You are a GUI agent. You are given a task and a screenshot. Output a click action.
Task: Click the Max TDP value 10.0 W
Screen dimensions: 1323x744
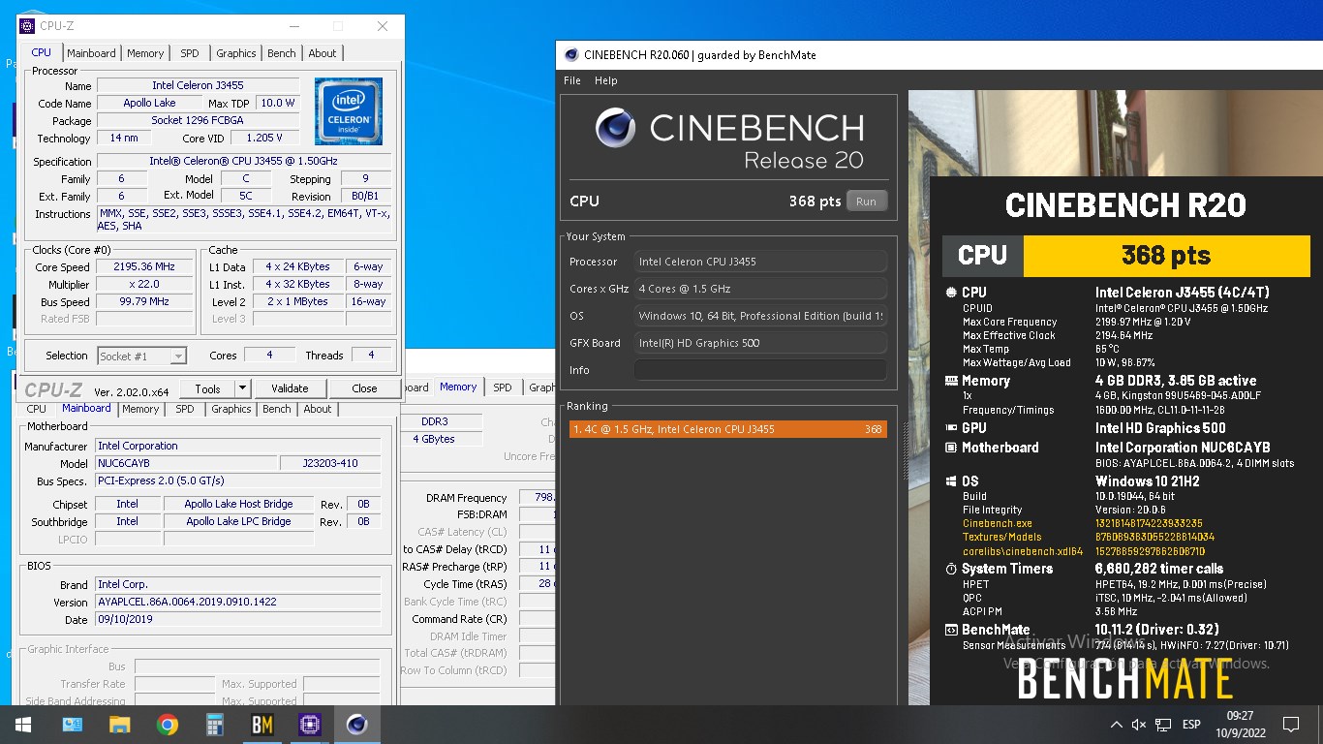coord(278,104)
